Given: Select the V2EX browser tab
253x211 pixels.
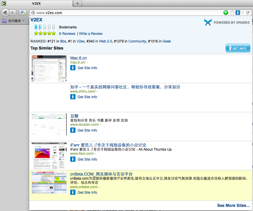Looking at the screenshot, I should point(37,4).
